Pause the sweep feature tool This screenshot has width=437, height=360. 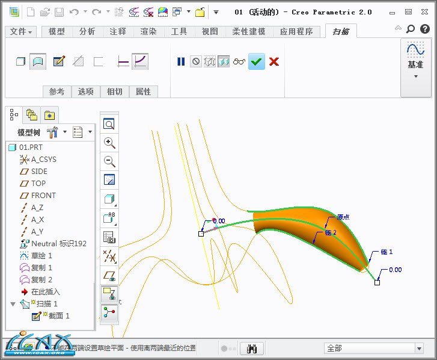point(181,61)
